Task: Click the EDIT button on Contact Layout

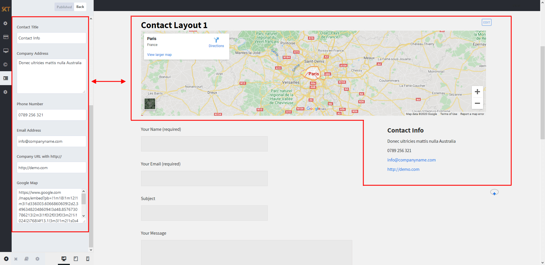Action: pos(487,22)
